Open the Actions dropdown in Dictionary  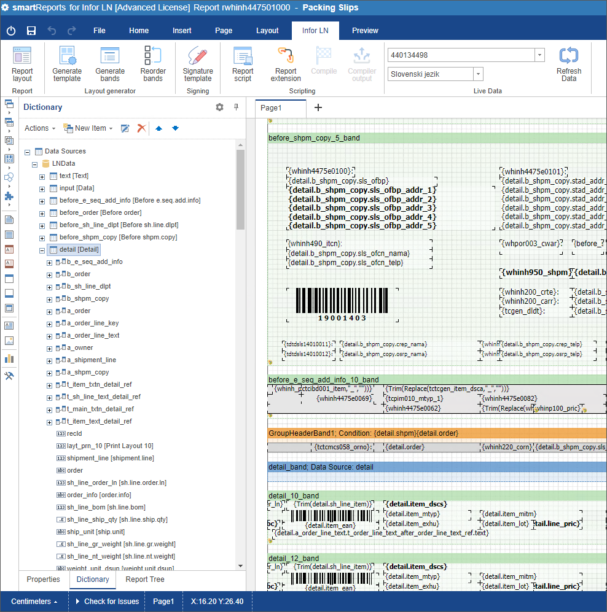pyautogui.click(x=40, y=128)
